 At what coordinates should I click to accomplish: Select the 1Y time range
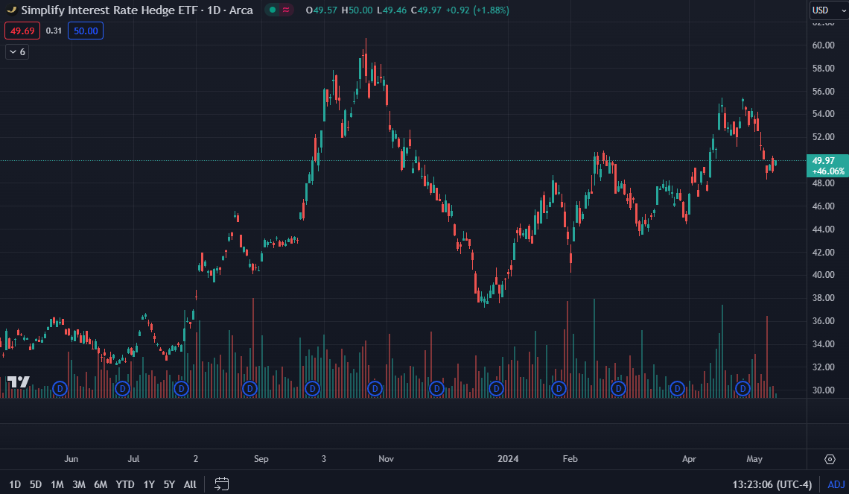point(149,484)
